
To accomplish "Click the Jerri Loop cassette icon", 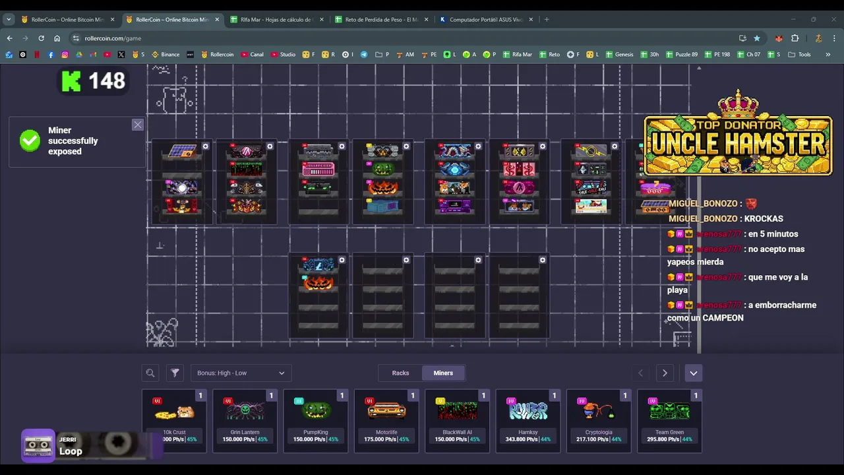I will tap(38, 445).
